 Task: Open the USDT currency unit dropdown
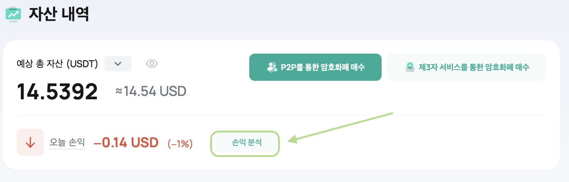tap(118, 64)
